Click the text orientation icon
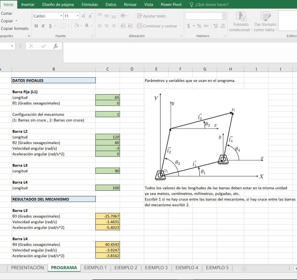Image resolution: width=297 pixels, height=280 pixels. tap(123, 16)
